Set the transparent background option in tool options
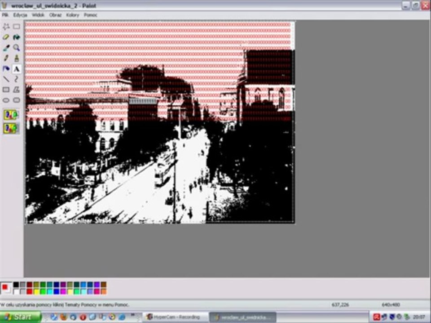Viewport: 431px width, 323px height. pyautogui.click(x=11, y=128)
